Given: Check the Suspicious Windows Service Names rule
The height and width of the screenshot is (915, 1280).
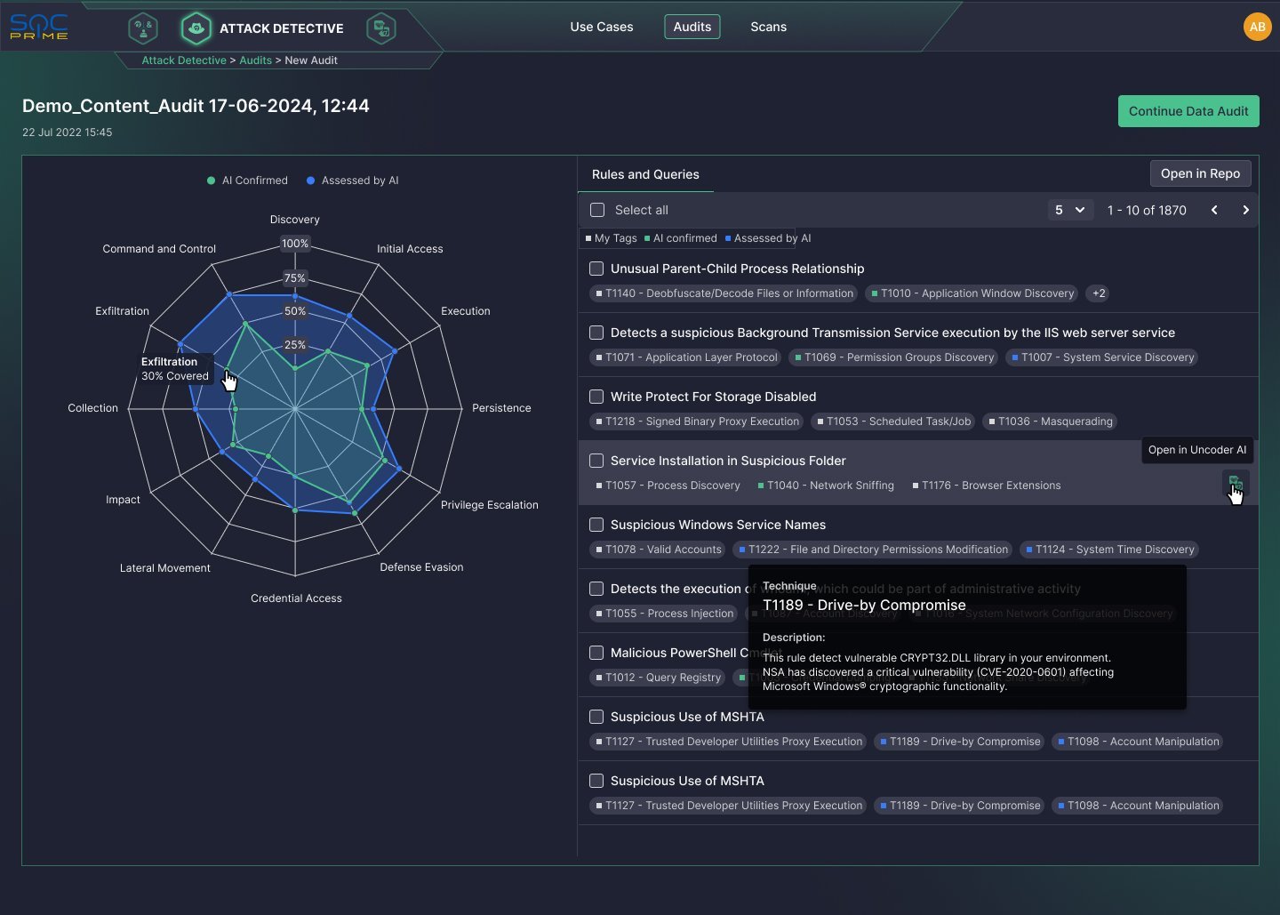Looking at the screenshot, I should click(596, 525).
